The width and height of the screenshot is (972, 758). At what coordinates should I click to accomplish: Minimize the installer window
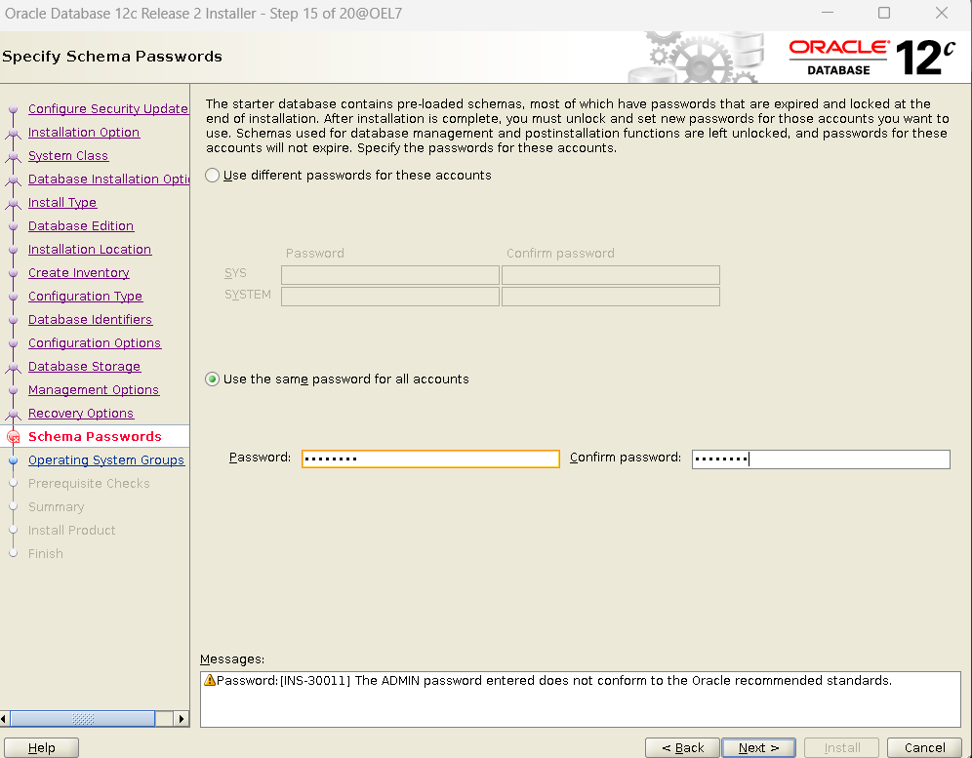point(827,13)
